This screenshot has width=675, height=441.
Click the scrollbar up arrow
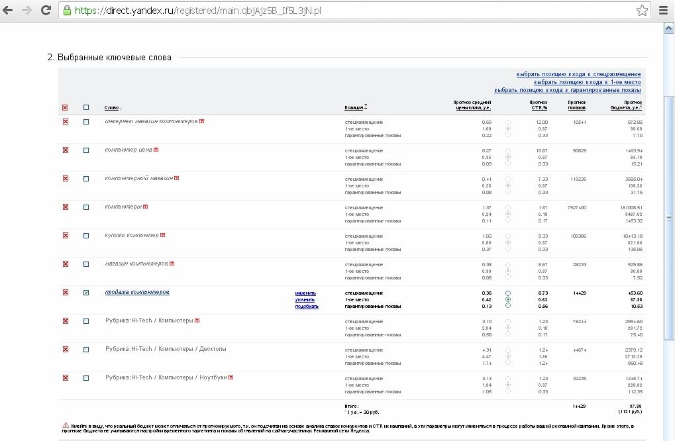click(x=668, y=28)
